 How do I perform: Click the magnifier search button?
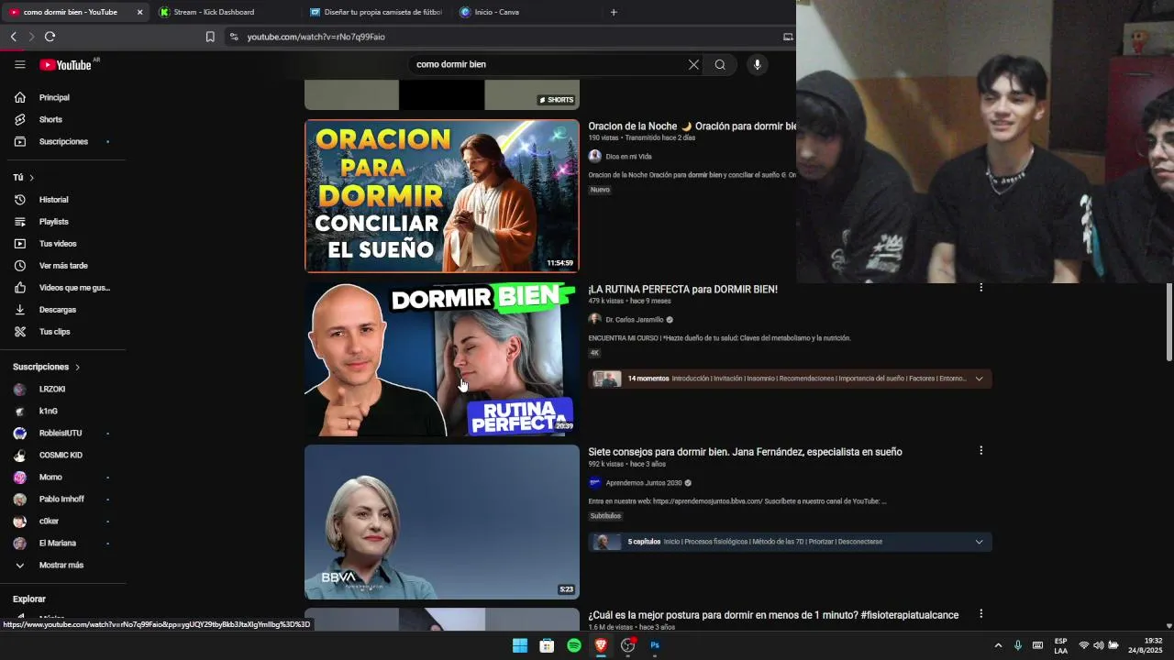point(720,64)
